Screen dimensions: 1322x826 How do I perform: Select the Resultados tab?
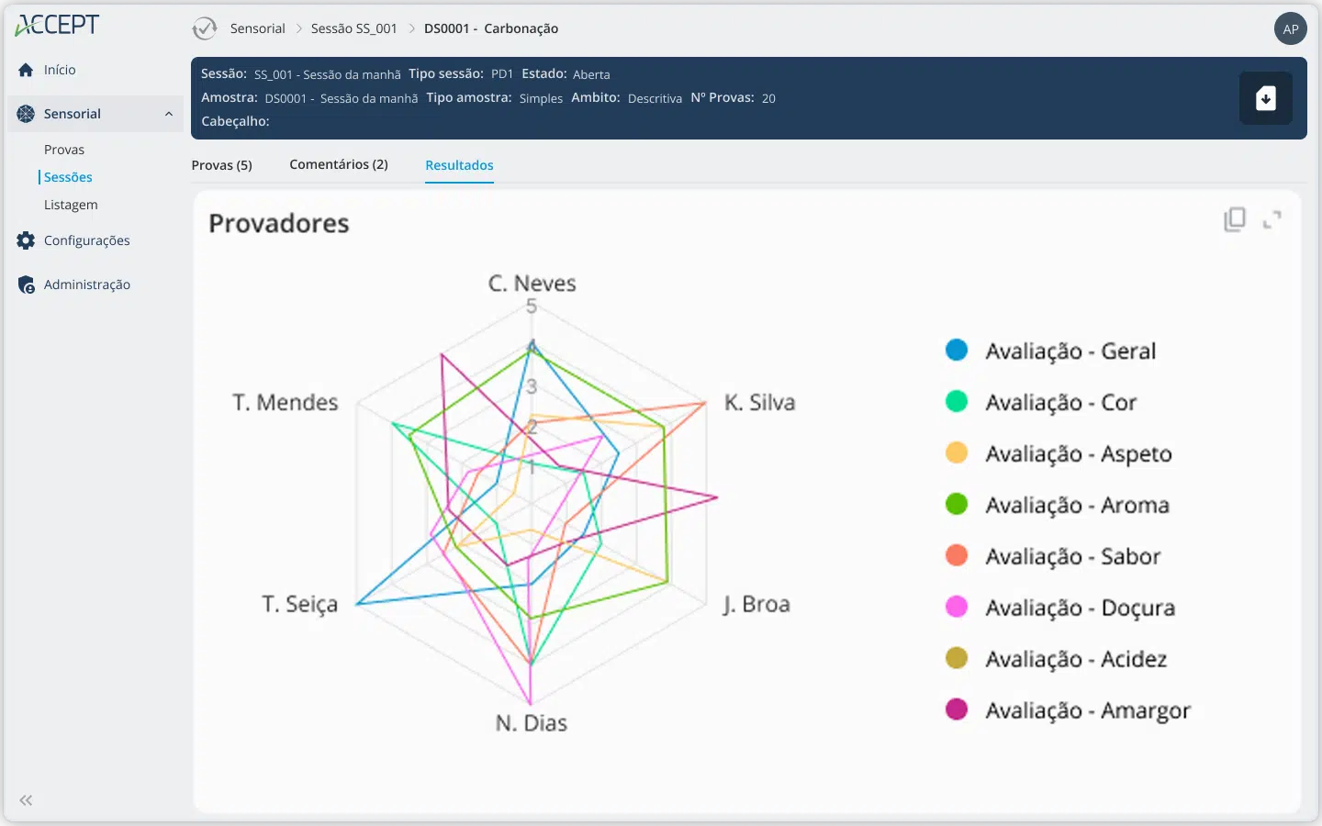459,165
